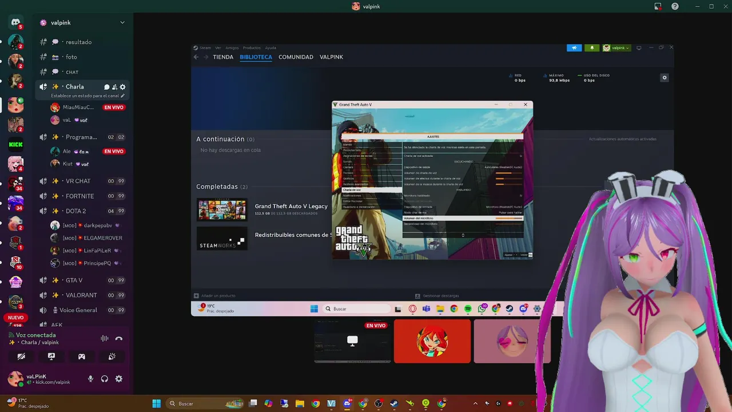Open the soundboard button
Viewport: 732px width, 412px height.
click(x=112, y=356)
